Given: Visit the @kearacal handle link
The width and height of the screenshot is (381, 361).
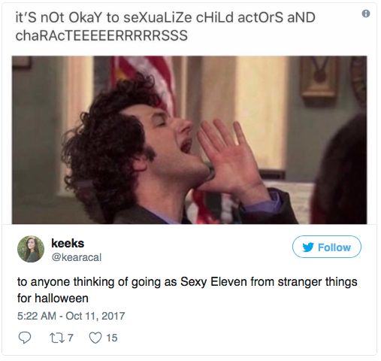Looking at the screenshot, I should 77,257.
